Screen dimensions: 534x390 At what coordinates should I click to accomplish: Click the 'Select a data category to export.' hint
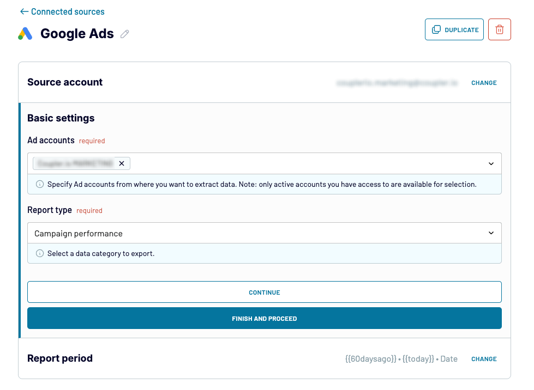tap(101, 254)
